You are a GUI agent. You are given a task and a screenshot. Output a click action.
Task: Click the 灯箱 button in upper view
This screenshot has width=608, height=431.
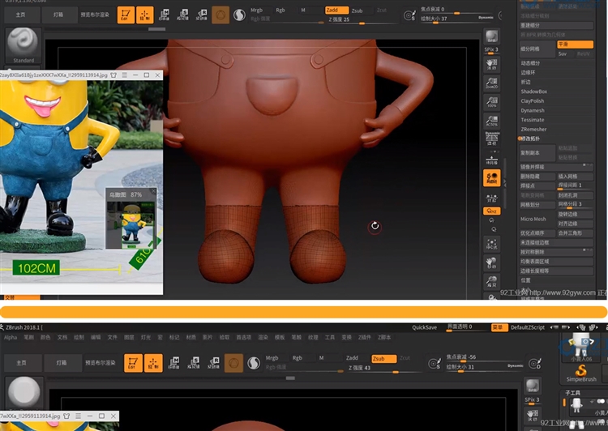point(58,15)
